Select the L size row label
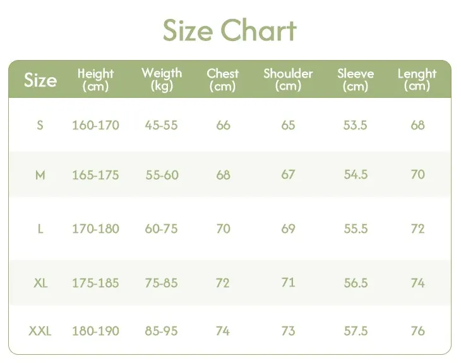The height and width of the screenshot is (363, 461). (x=40, y=229)
